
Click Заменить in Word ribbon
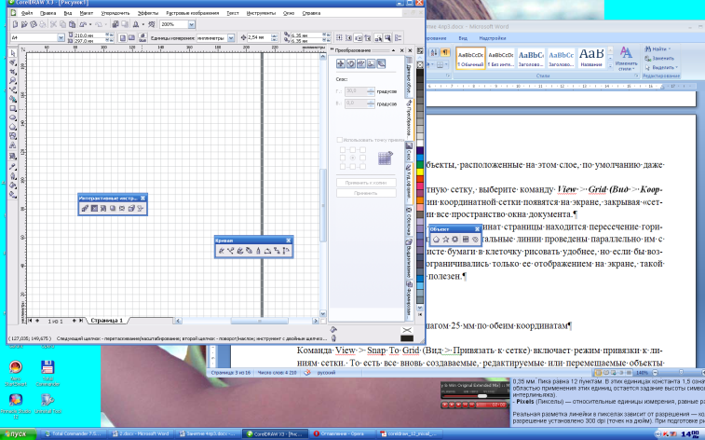click(659, 58)
